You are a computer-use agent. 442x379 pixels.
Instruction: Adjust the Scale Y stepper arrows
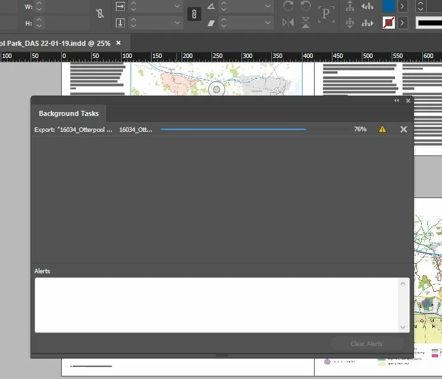coord(133,23)
